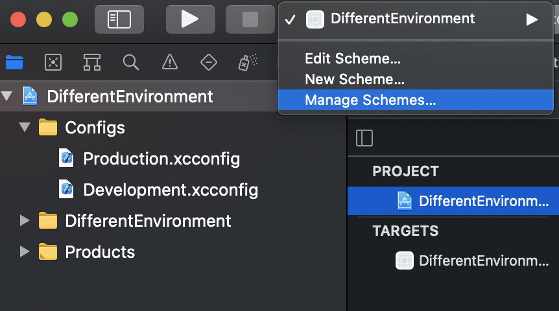The width and height of the screenshot is (559, 311).
Task: Open the Find navigator magnifier
Action: tap(131, 62)
